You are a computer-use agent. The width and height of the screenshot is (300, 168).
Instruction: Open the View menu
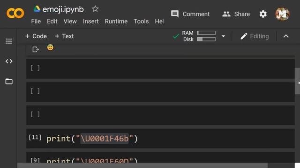point(70,21)
